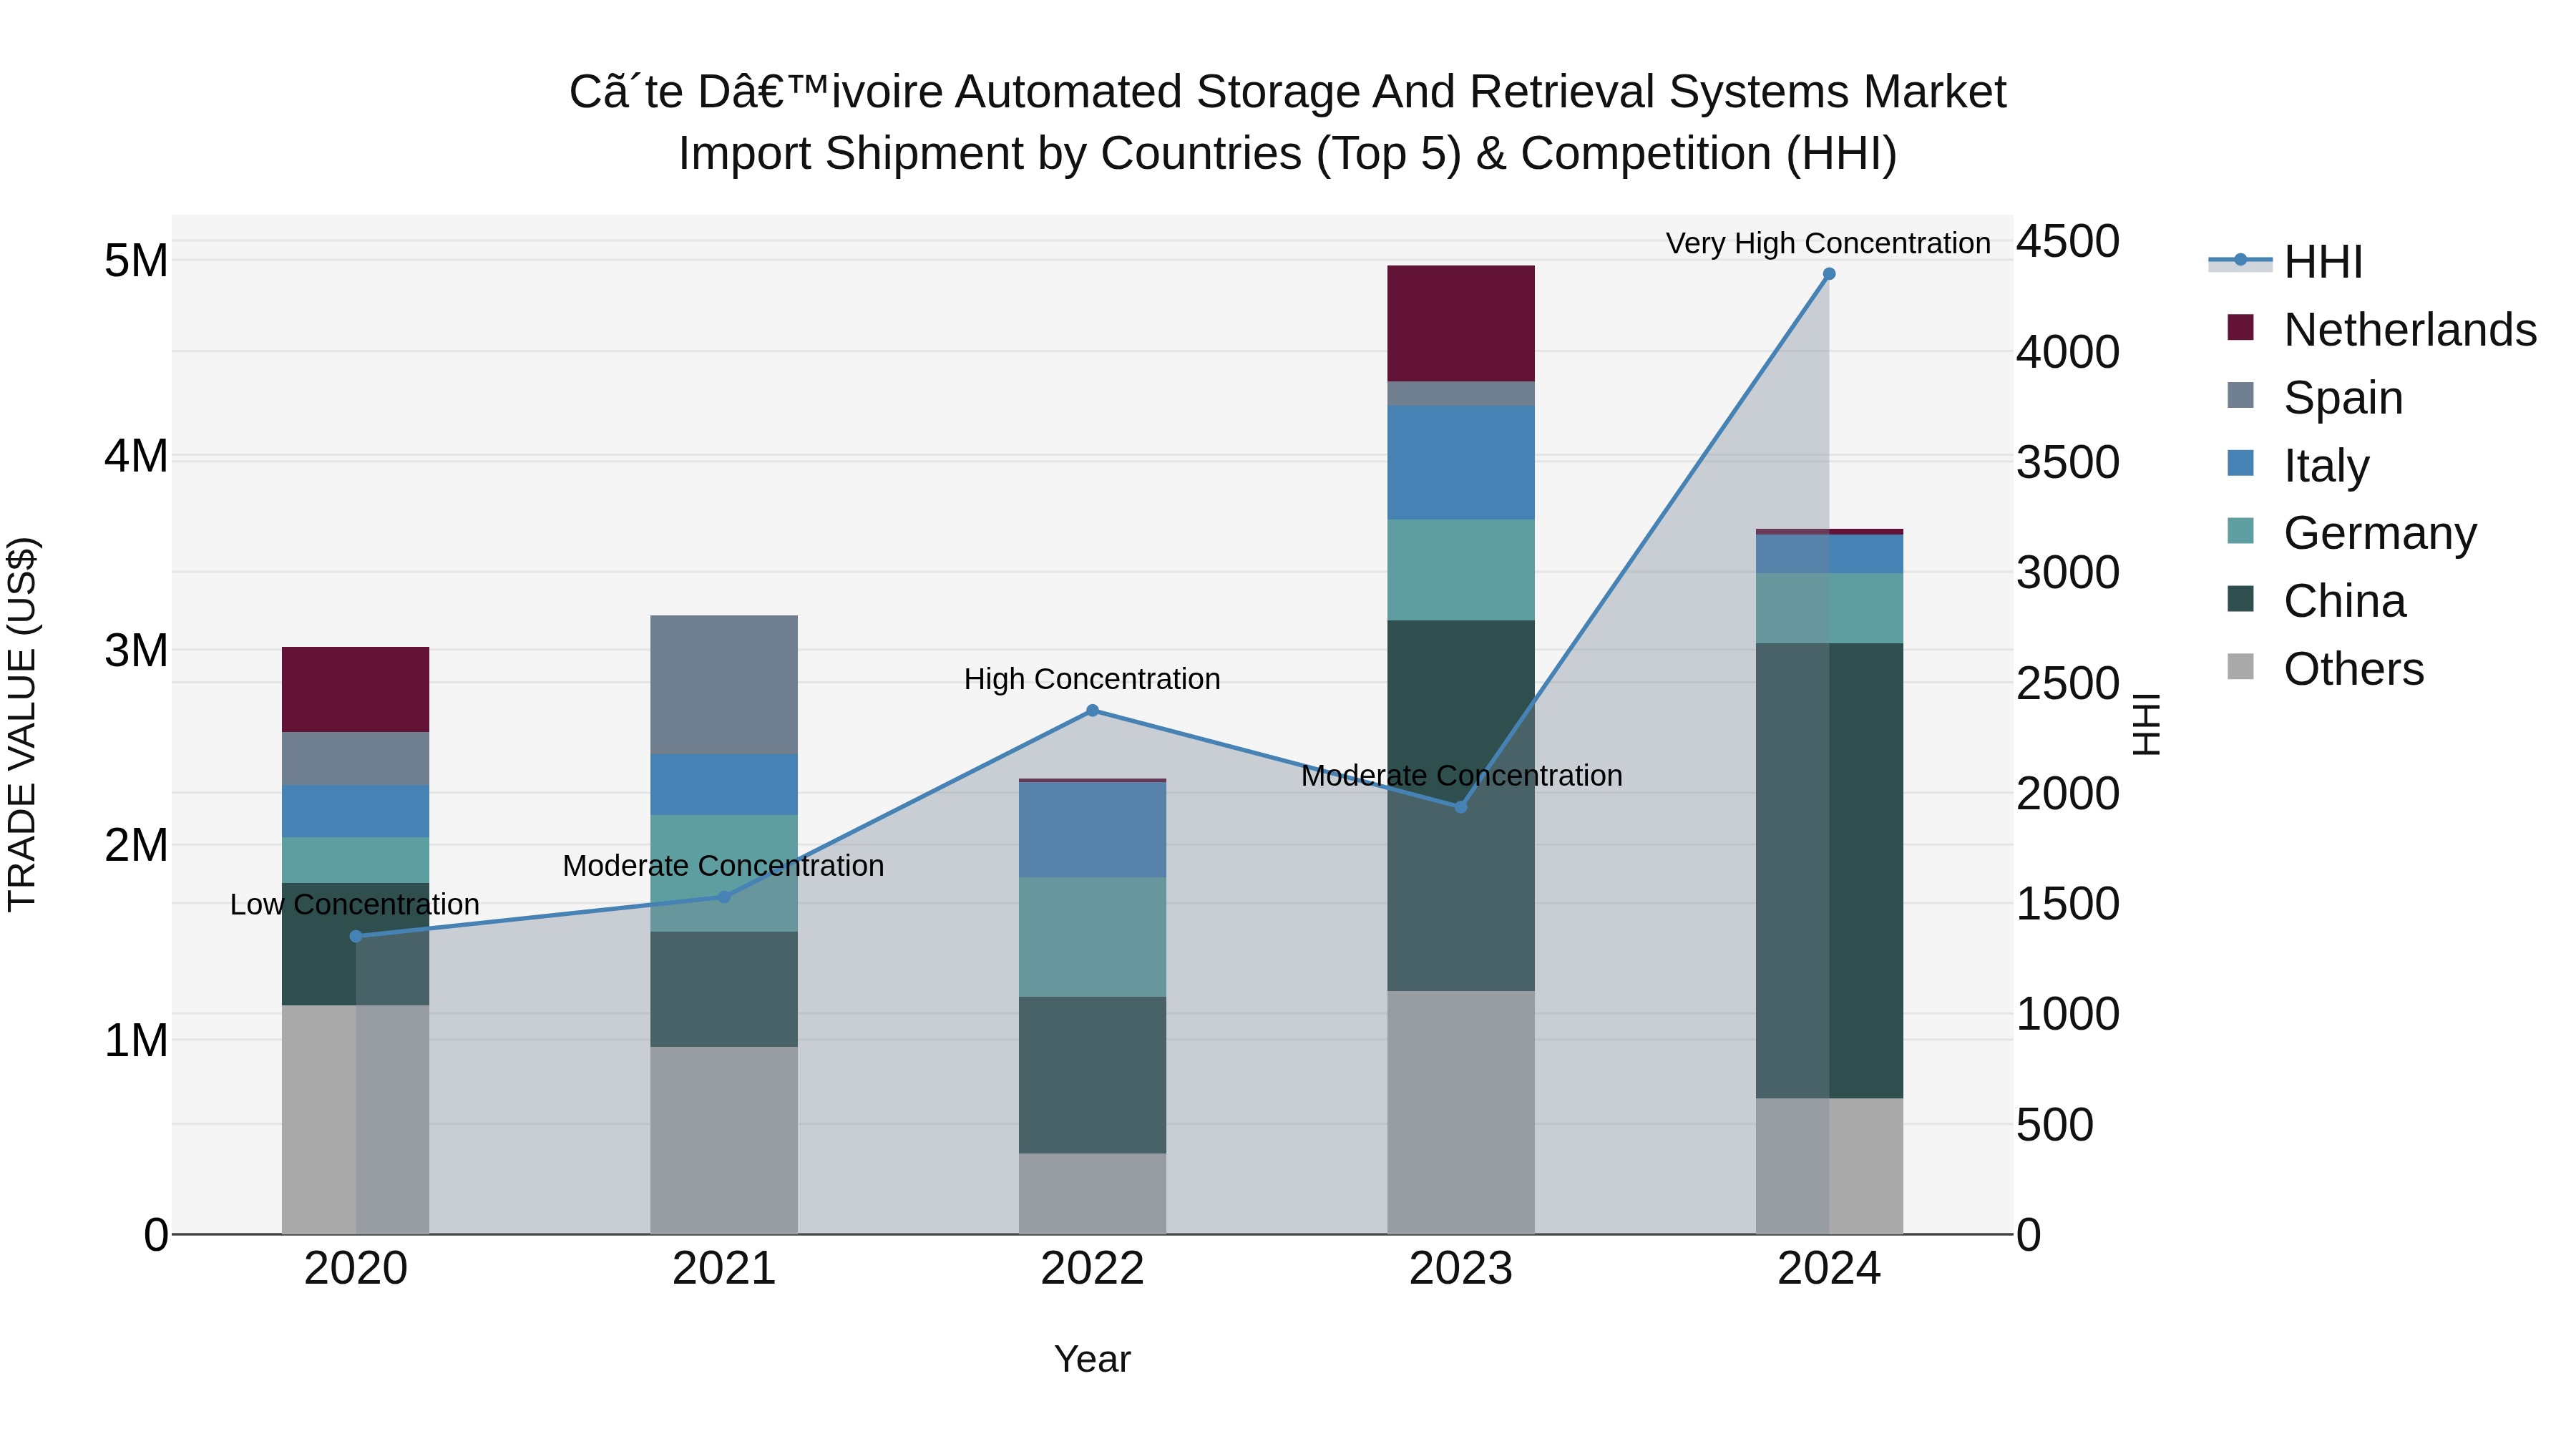Click the Italy blue legend swatch
The image size is (2576, 1449).
2241,463
